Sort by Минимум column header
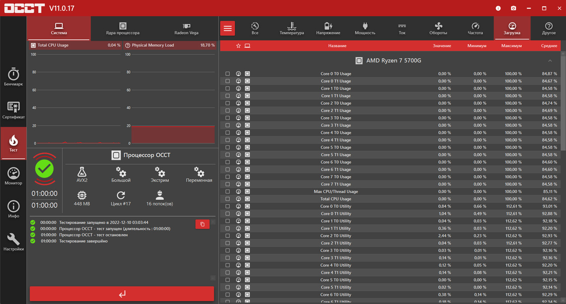 pos(477,46)
